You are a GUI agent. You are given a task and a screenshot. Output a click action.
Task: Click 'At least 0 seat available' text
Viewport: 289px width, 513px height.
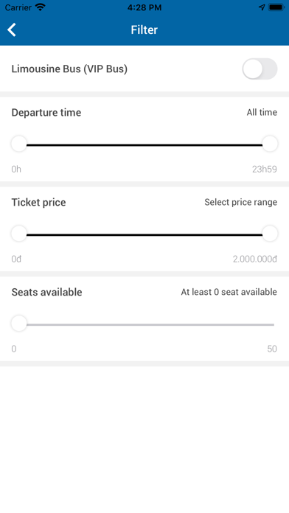coord(229,292)
